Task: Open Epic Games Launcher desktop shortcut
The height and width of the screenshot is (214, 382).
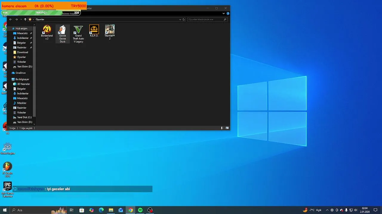Action: tap(7, 190)
